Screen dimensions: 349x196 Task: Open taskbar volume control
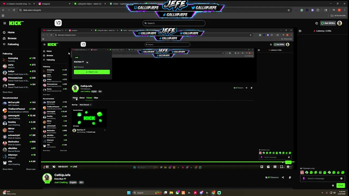pos(334,193)
